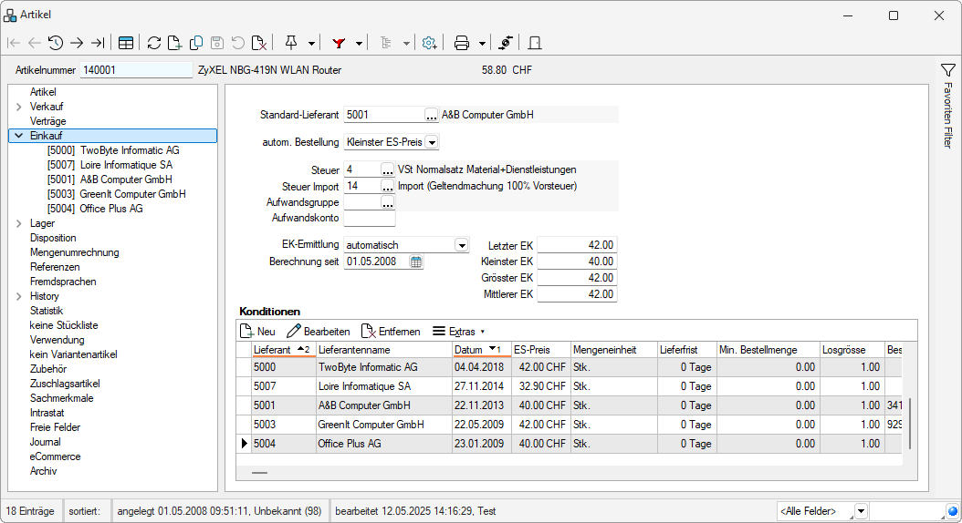962x523 pixels.
Task: Open the autom. Bestellung dropdown
Action: [x=432, y=142]
